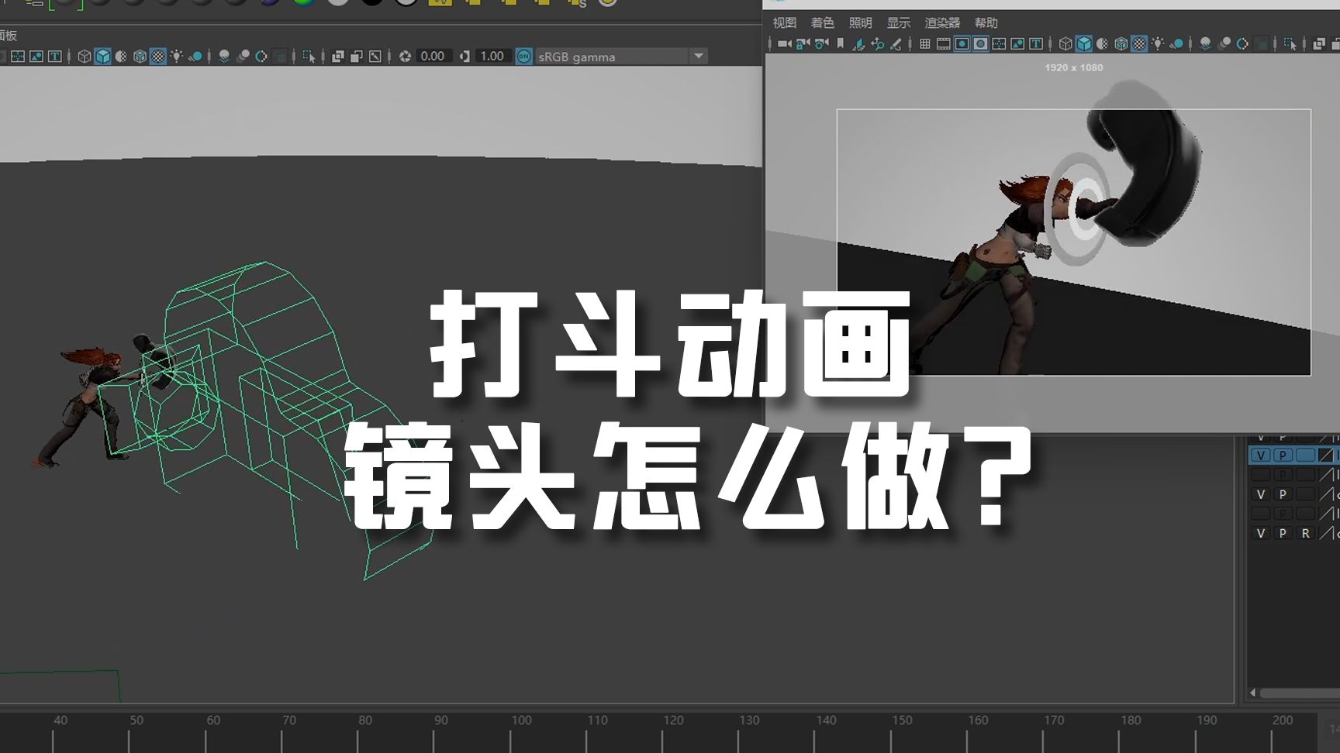This screenshot has width=1340, height=753.
Task: Open the 视图 menu in the camera panel
Action: click(x=784, y=22)
